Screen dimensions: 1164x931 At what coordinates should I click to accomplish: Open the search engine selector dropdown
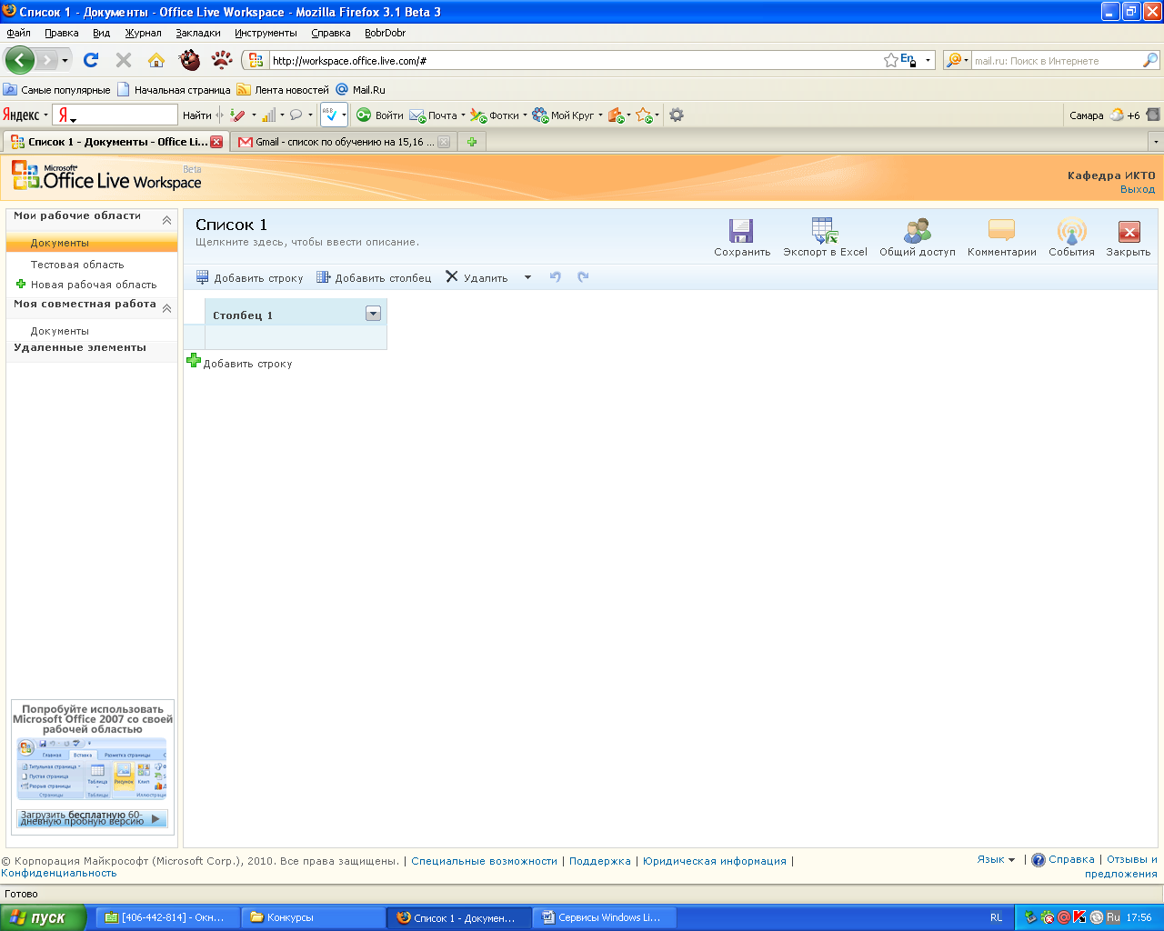[958, 61]
